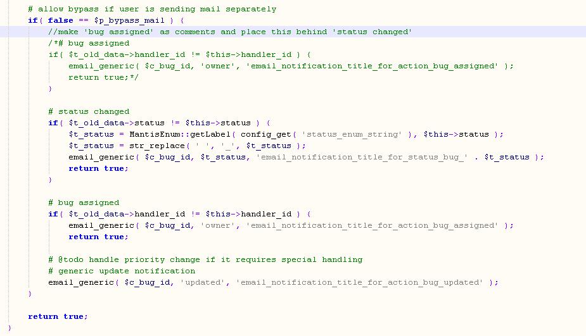Click the 'false' keyword in the if condition
586x336 pixels.
tap(61, 20)
